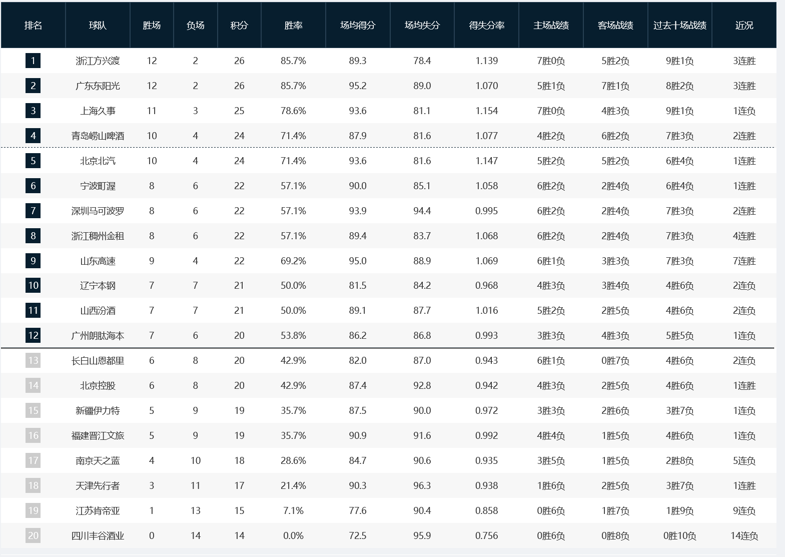Click the rank 12 badge

tap(33, 335)
